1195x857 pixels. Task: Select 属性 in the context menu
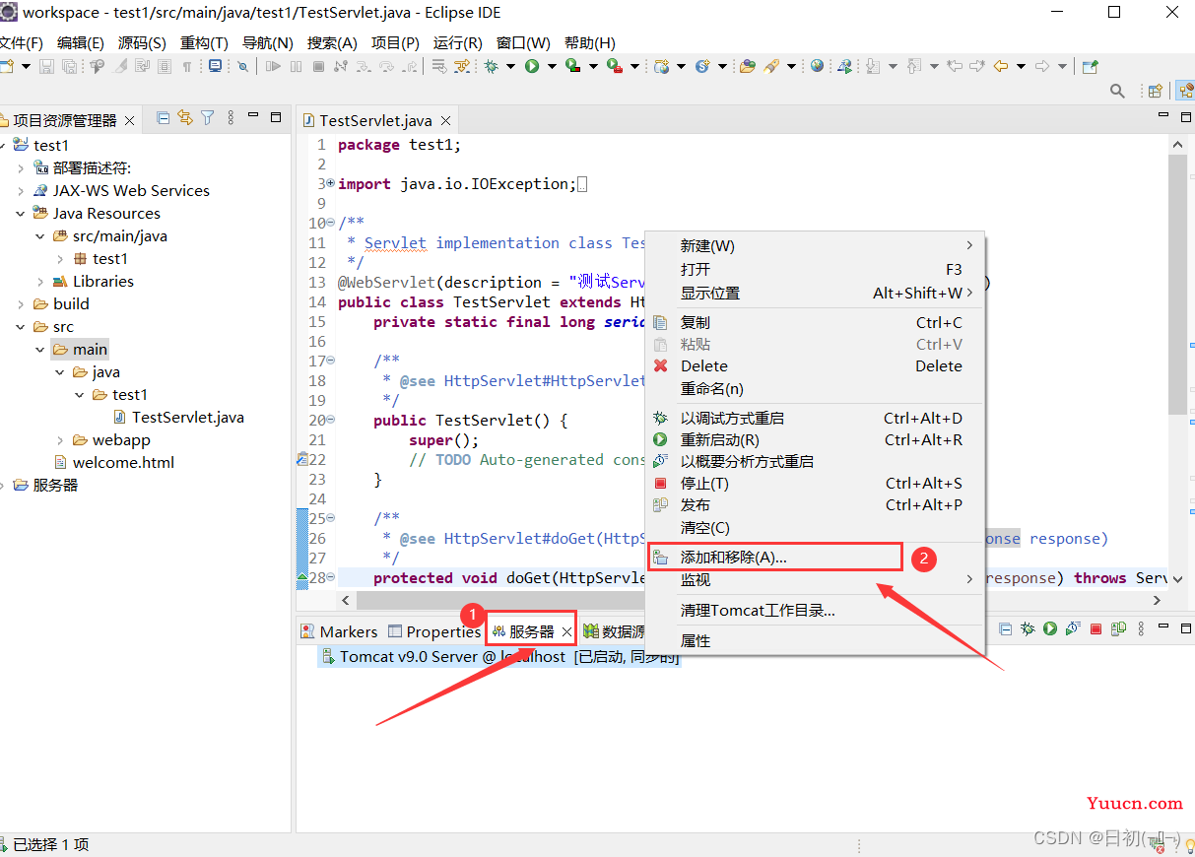point(815,641)
